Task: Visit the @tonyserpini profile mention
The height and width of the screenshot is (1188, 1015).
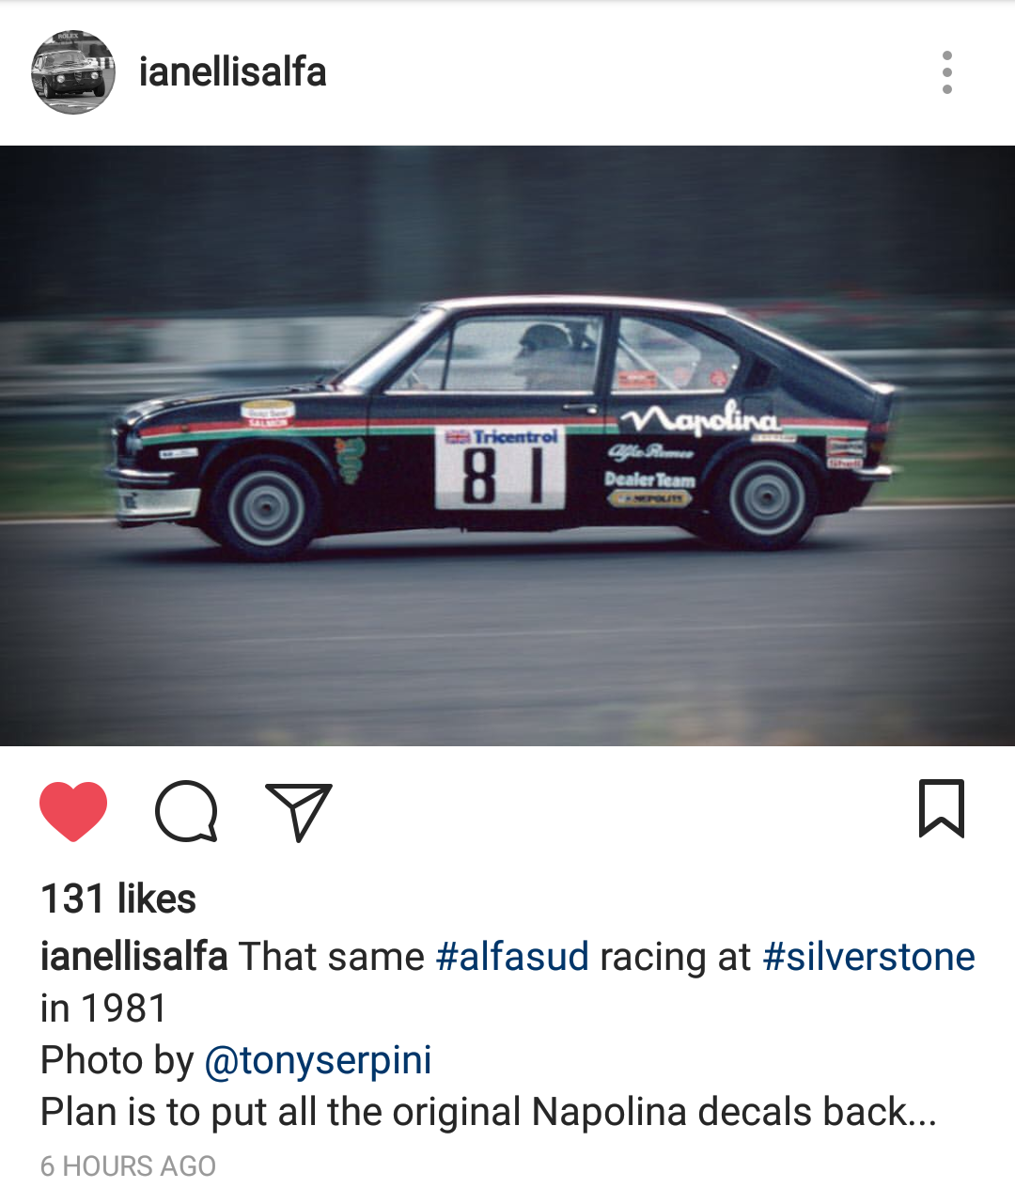Action: (x=318, y=1061)
